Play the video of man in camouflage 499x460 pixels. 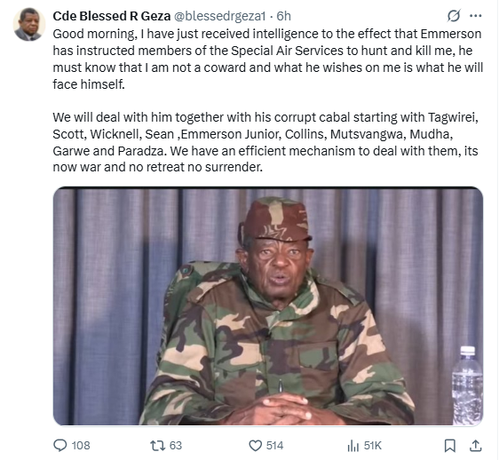(268, 306)
